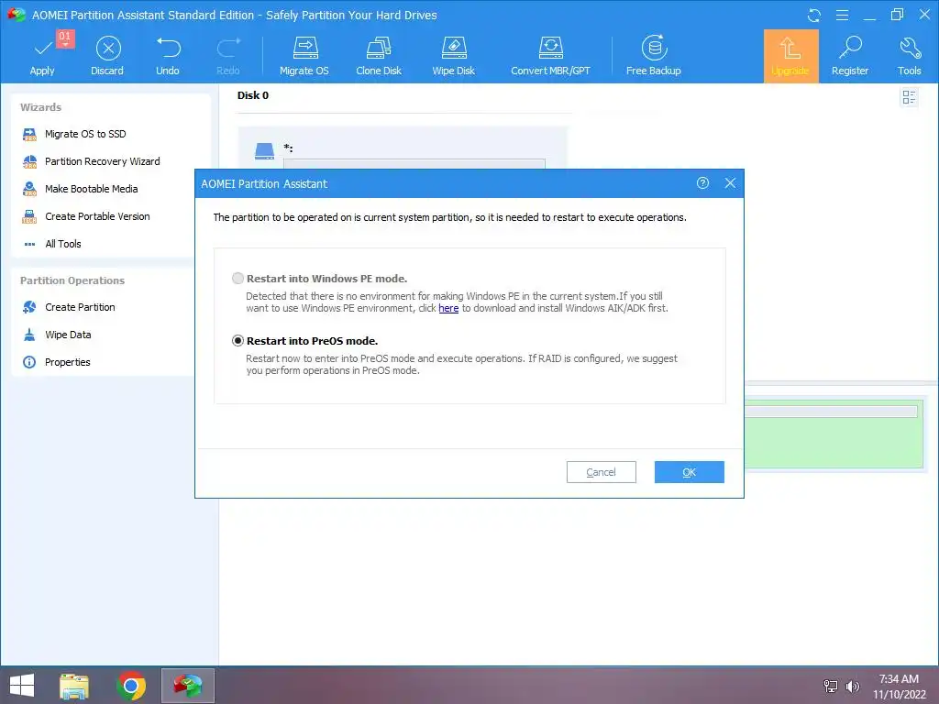Open partition Properties in sidebar
Image resolution: width=939 pixels, height=704 pixels.
tap(56, 362)
